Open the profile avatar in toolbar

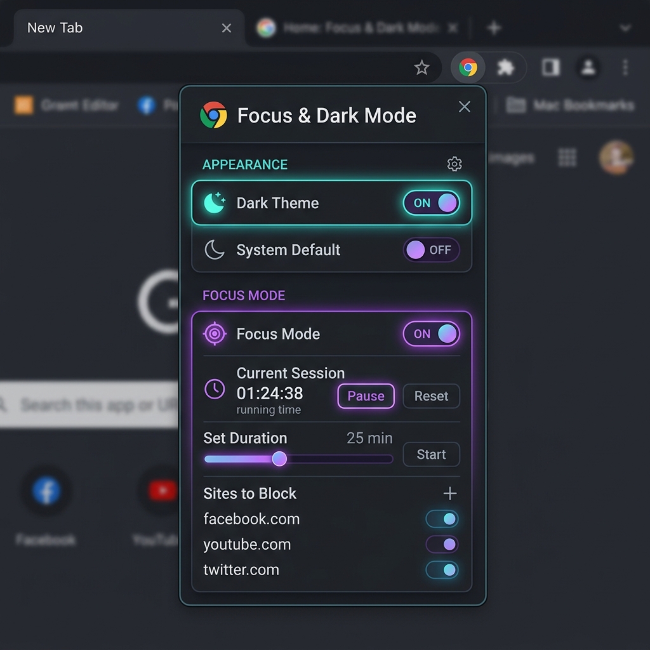point(588,67)
